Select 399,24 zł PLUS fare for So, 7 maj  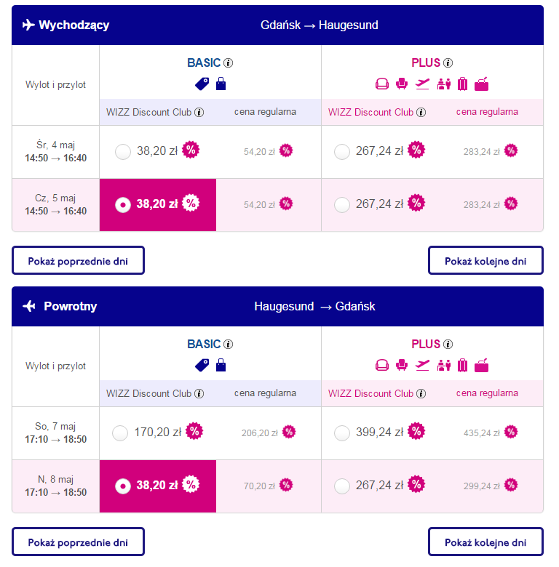point(342,433)
